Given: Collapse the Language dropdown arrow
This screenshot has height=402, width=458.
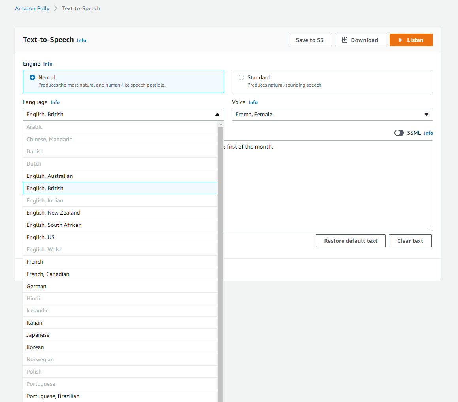Looking at the screenshot, I should pyautogui.click(x=217, y=114).
